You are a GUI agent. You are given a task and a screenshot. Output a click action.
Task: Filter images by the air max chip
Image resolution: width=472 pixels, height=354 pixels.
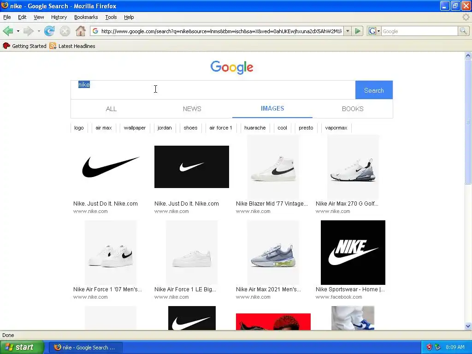(x=104, y=128)
